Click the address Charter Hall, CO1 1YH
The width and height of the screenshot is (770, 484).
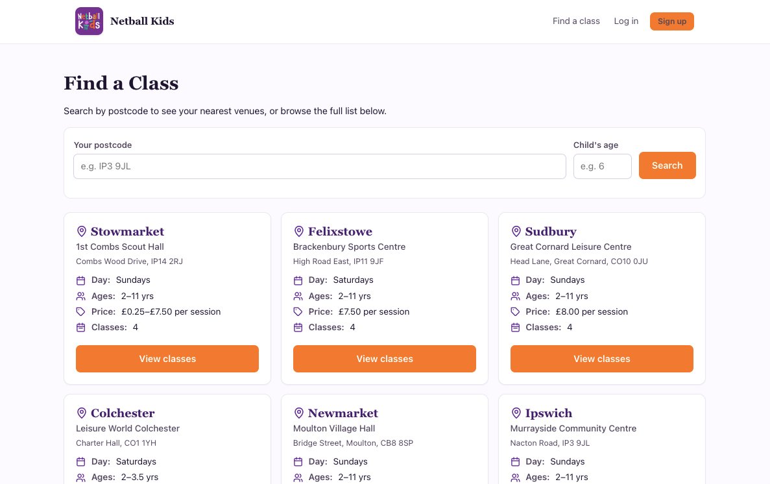(116, 443)
